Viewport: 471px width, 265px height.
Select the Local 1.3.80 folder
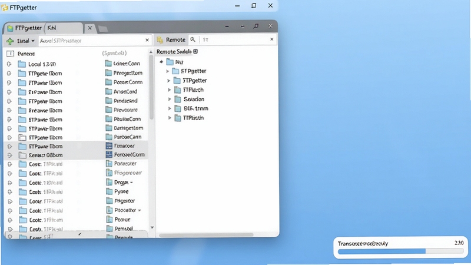coord(37,64)
